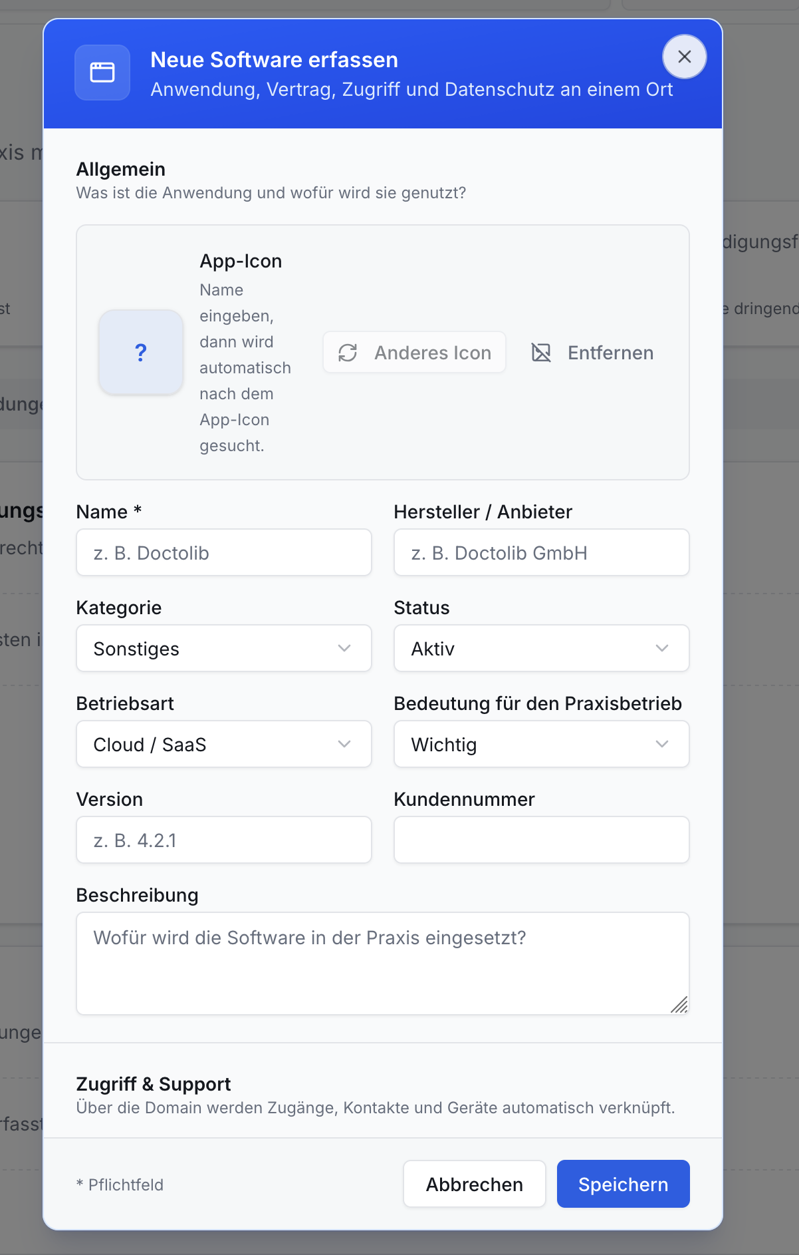Click the Entfernen button
This screenshot has height=1255, width=799.
pyautogui.click(x=592, y=352)
